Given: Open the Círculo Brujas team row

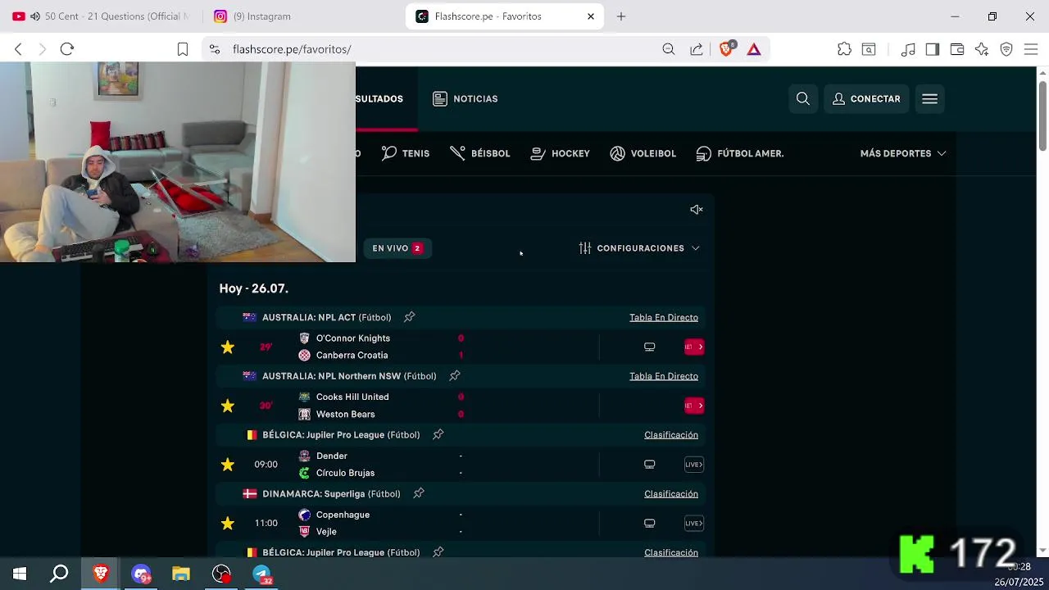Looking at the screenshot, I should click(346, 474).
